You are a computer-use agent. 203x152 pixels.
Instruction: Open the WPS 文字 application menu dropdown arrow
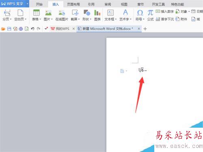coord(28,4)
